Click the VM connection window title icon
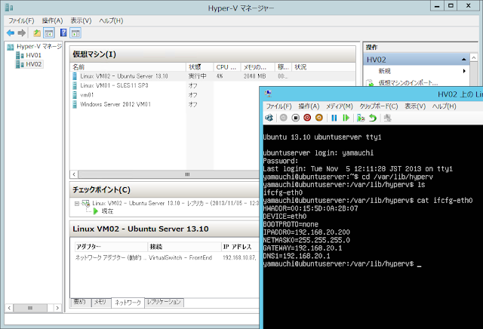 click(x=269, y=94)
